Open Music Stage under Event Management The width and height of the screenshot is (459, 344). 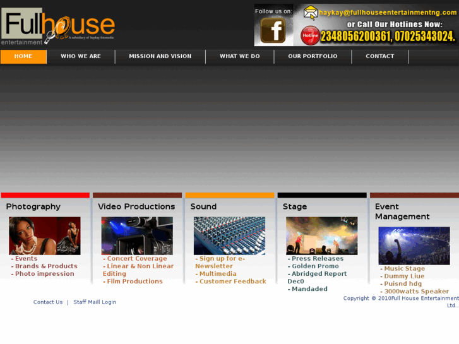404,268
